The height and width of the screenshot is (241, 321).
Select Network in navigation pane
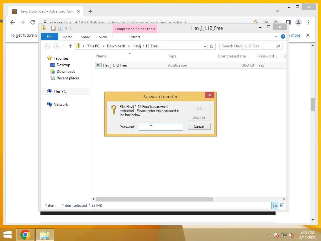click(61, 104)
